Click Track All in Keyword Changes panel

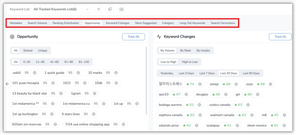click(x=280, y=37)
